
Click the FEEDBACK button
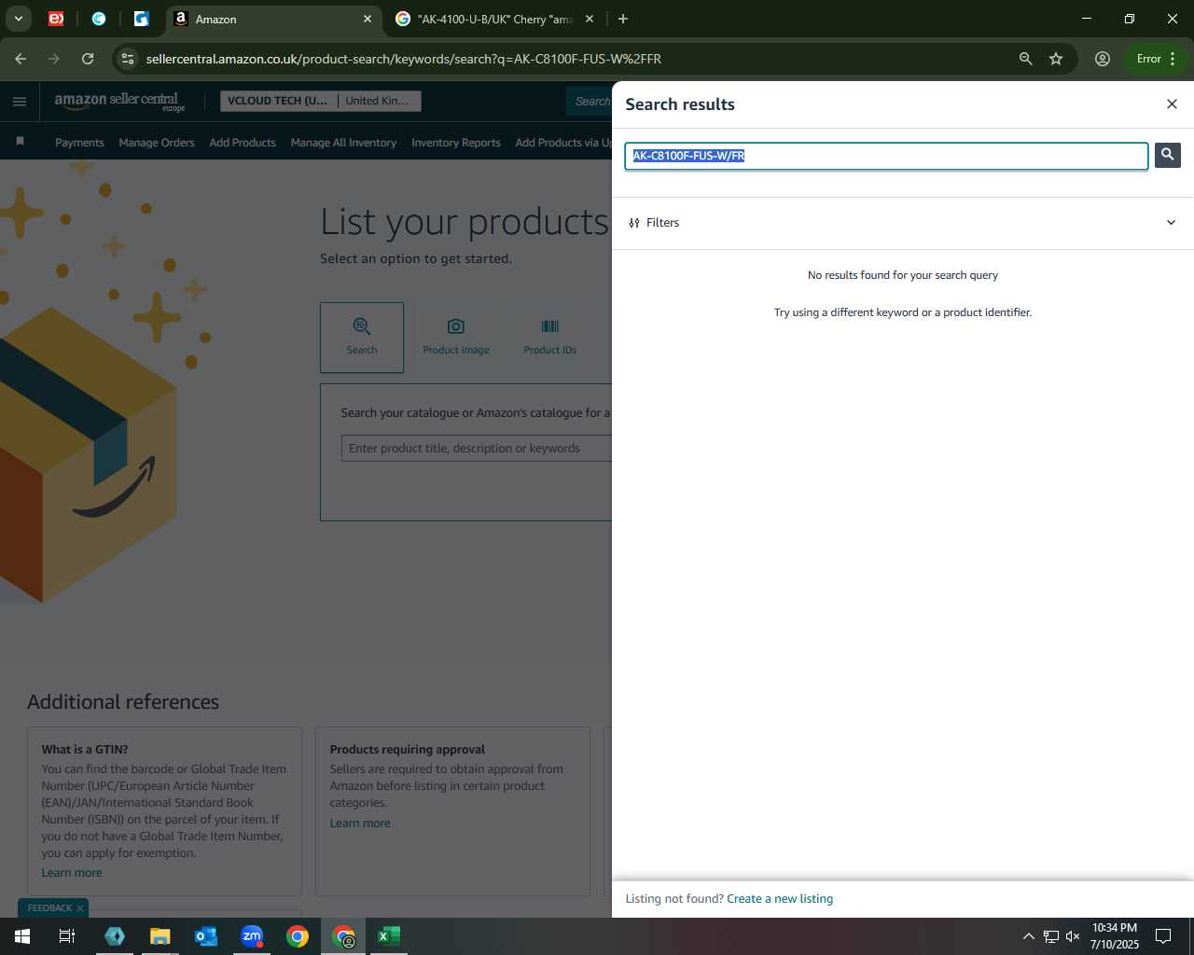point(49,908)
